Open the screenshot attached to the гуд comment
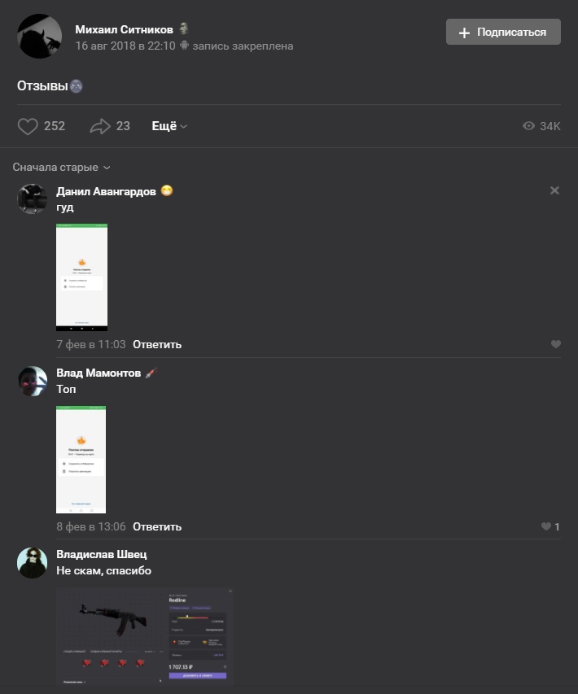578x694 pixels. point(82,277)
